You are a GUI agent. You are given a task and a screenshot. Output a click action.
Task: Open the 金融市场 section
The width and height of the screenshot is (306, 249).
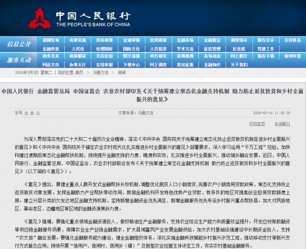tap(185, 40)
